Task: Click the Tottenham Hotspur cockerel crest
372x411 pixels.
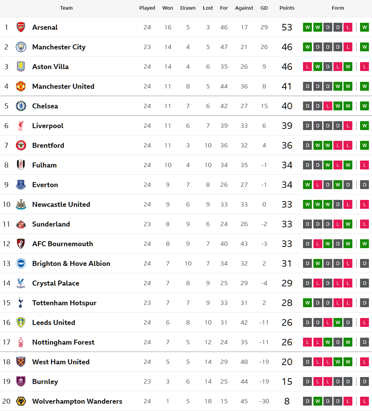Action: (21, 303)
